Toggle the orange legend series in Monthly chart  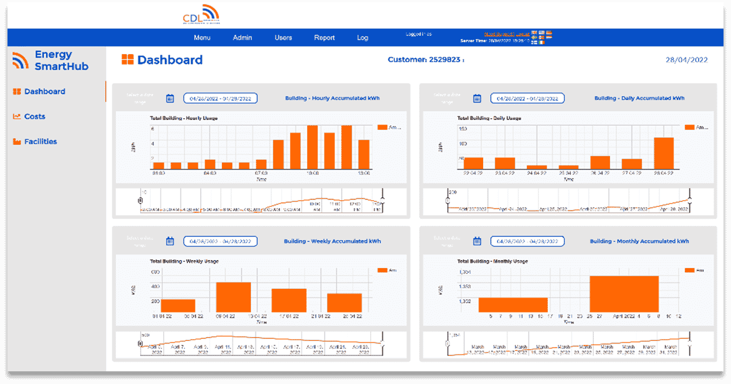689,270
